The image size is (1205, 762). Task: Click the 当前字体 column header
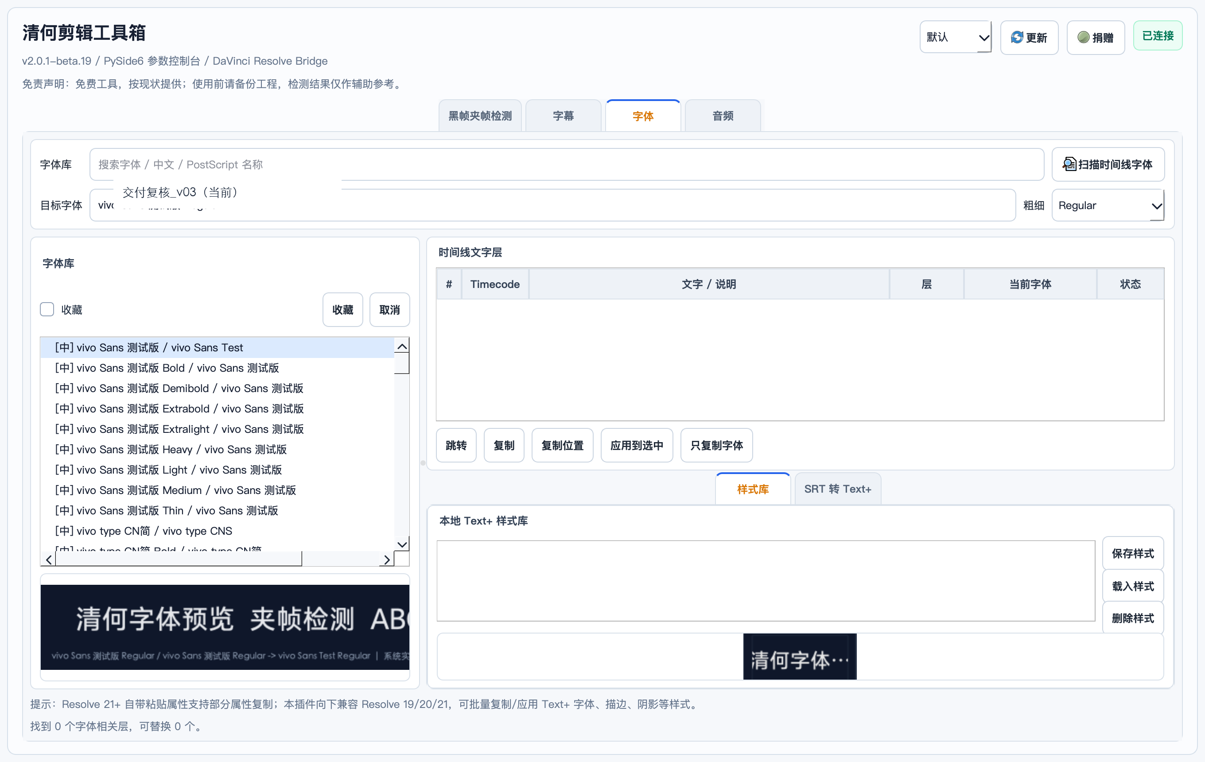click(x=1030, y=284)
